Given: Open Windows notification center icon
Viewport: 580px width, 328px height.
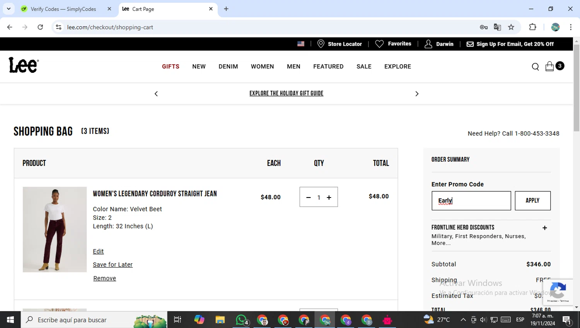Looking at the screenshot, I should tap(567, 320).
